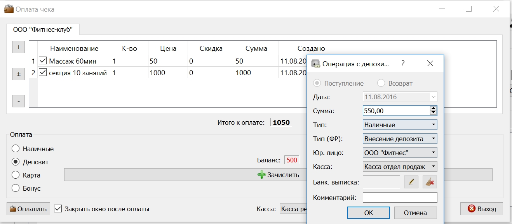Viewport: 512px width, 224px height.
Task: Click the Сумма column header
Action: (x=256, y=48)
